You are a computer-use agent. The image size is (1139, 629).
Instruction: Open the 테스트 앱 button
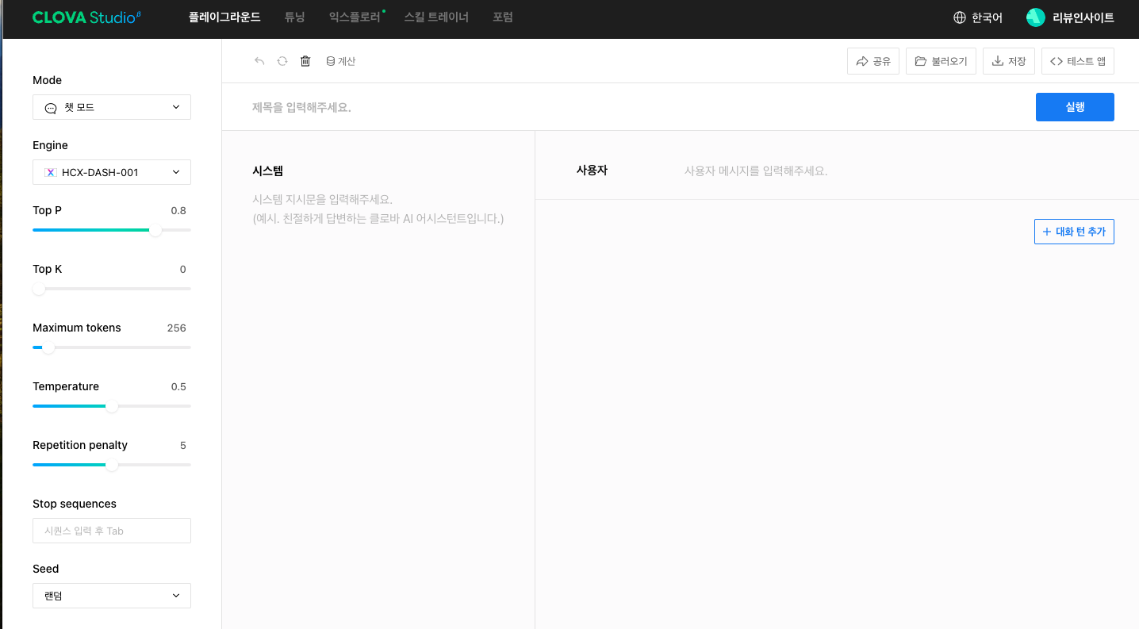[1077, 61]
